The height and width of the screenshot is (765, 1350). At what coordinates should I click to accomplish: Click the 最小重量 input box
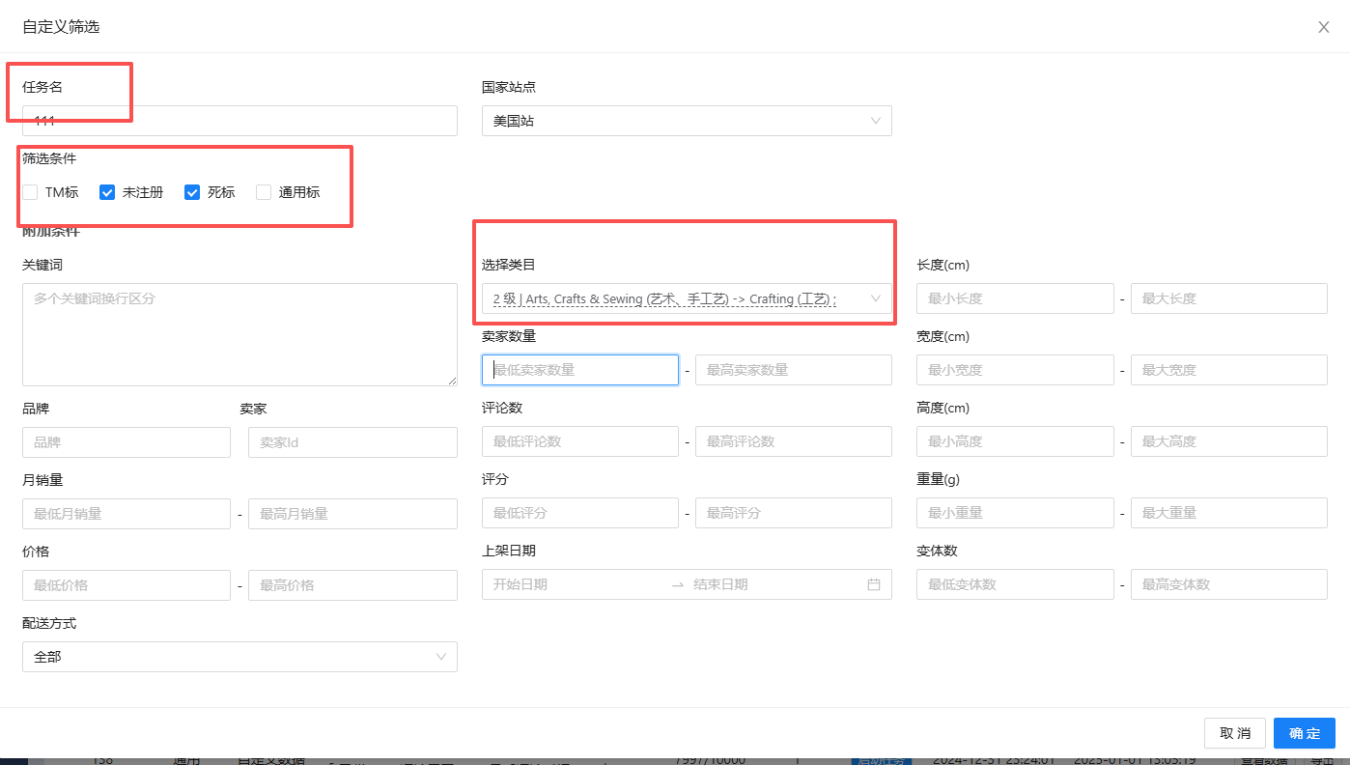1015,513
